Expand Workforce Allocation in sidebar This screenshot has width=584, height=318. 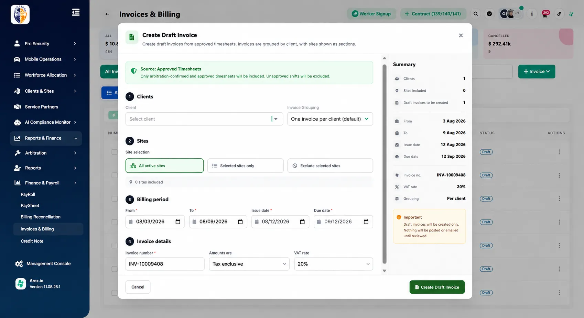coord(46,75)
